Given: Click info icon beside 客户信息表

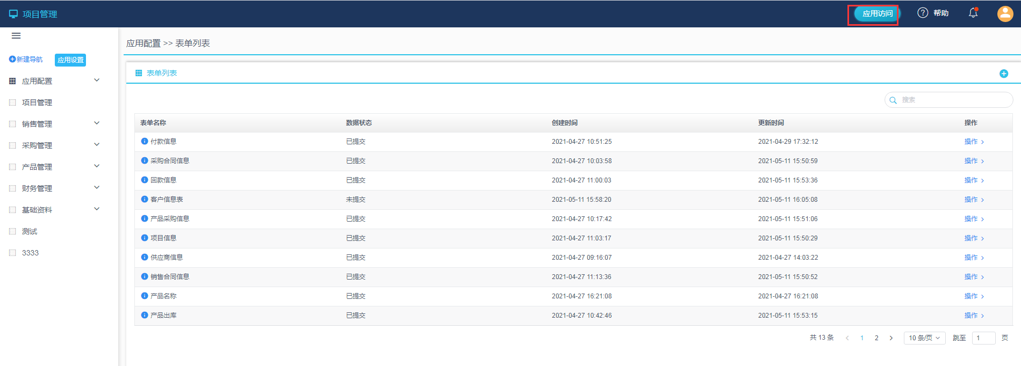Looking at the screenshot, I should [145, 200].
